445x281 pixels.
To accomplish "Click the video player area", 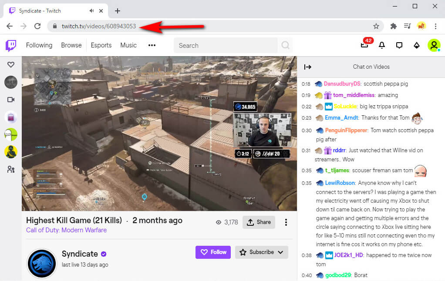I will [x=159, y=133].
